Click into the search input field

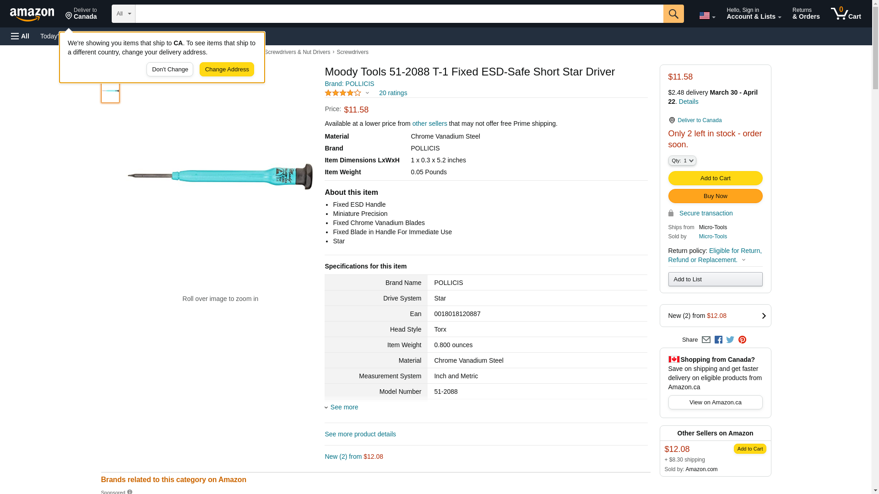398,14
